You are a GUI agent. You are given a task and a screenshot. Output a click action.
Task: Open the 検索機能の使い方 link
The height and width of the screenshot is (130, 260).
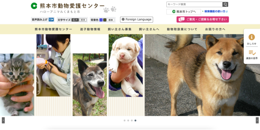tap(215, 11)
